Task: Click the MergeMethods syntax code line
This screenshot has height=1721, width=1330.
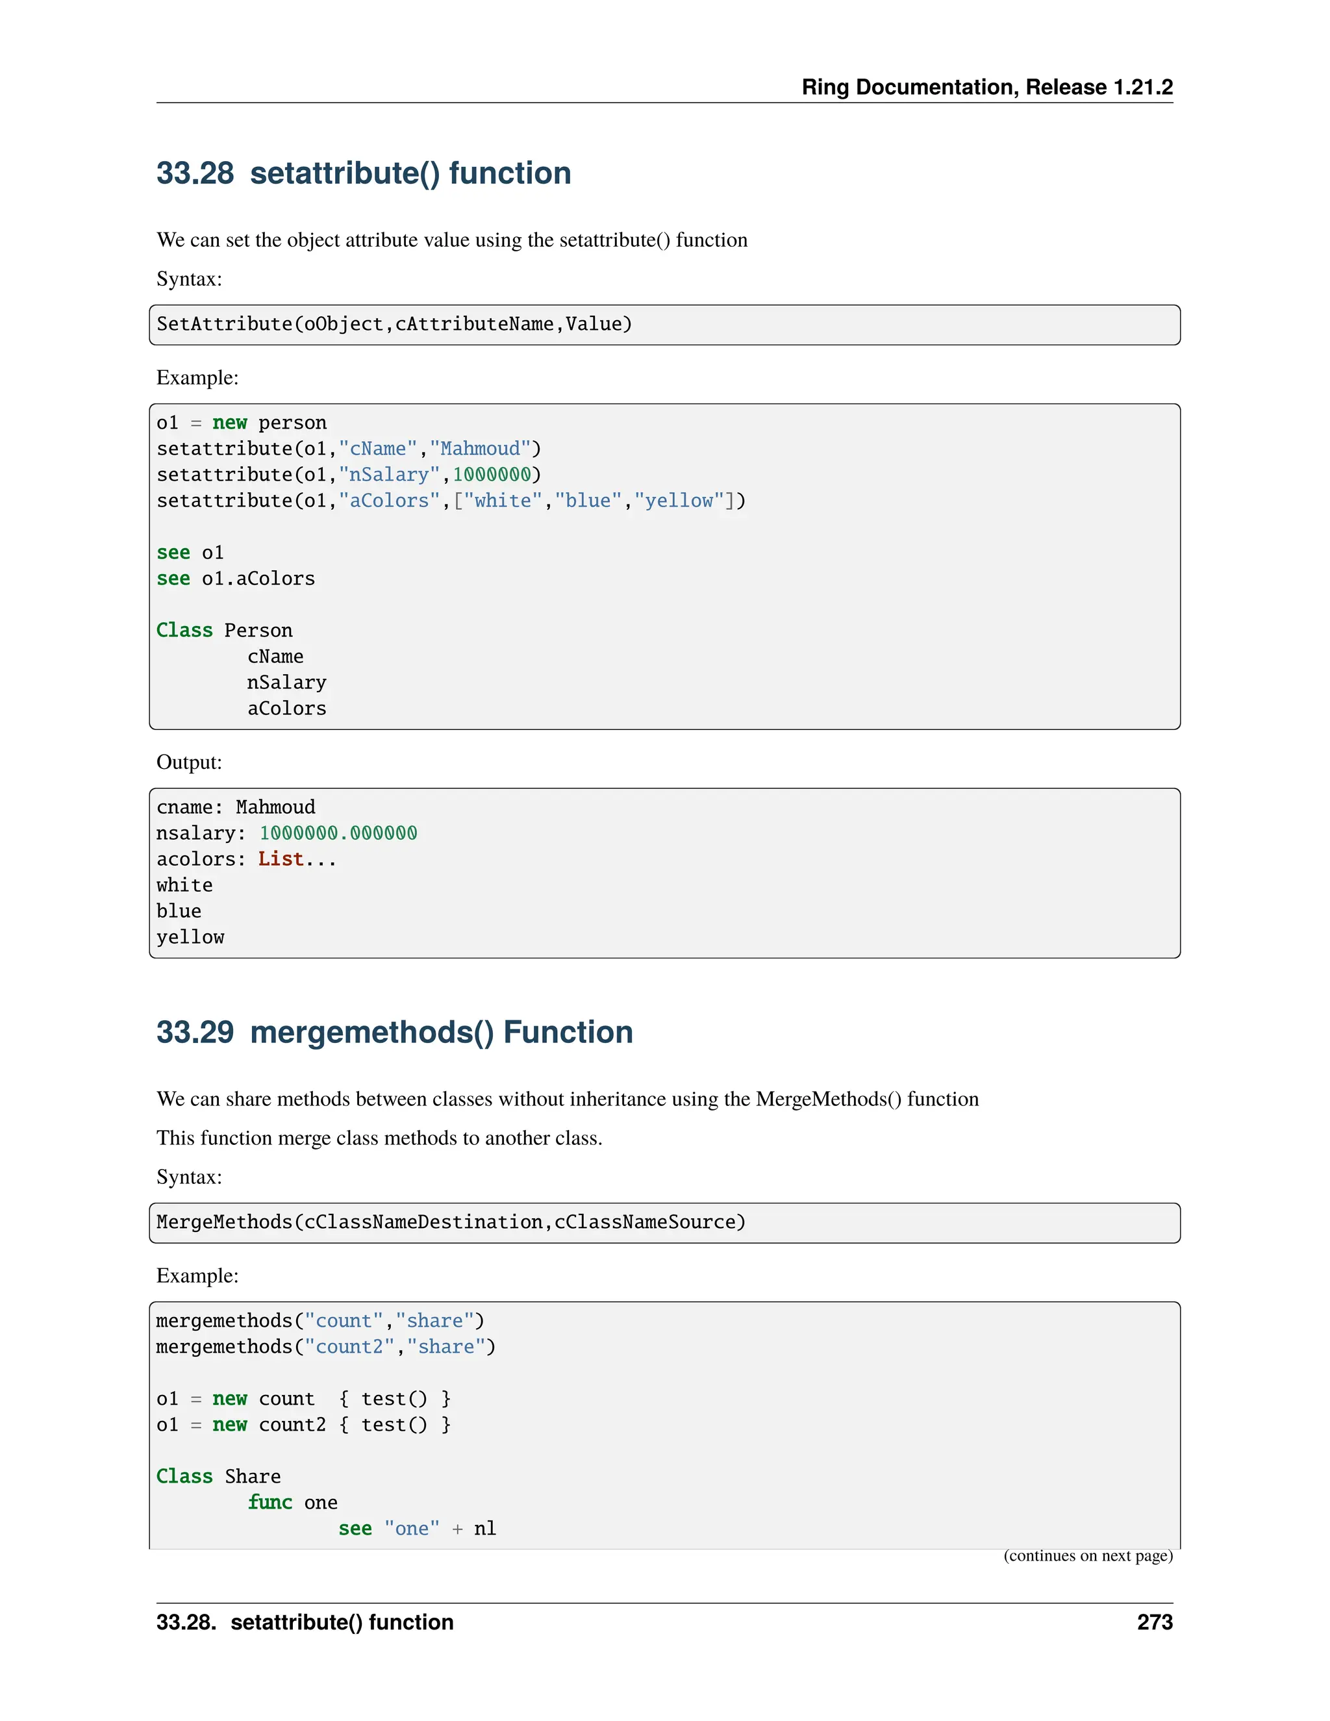Action: 451,1222
